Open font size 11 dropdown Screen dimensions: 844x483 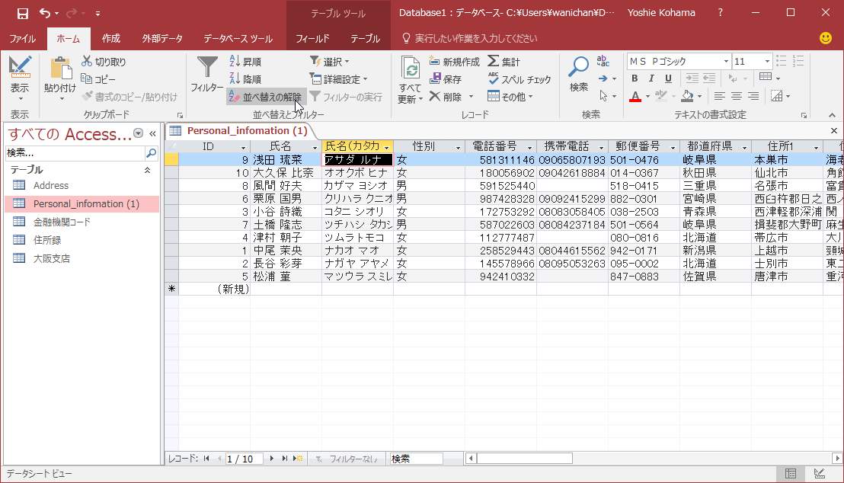pyautogui.click(x=768, y=62)
